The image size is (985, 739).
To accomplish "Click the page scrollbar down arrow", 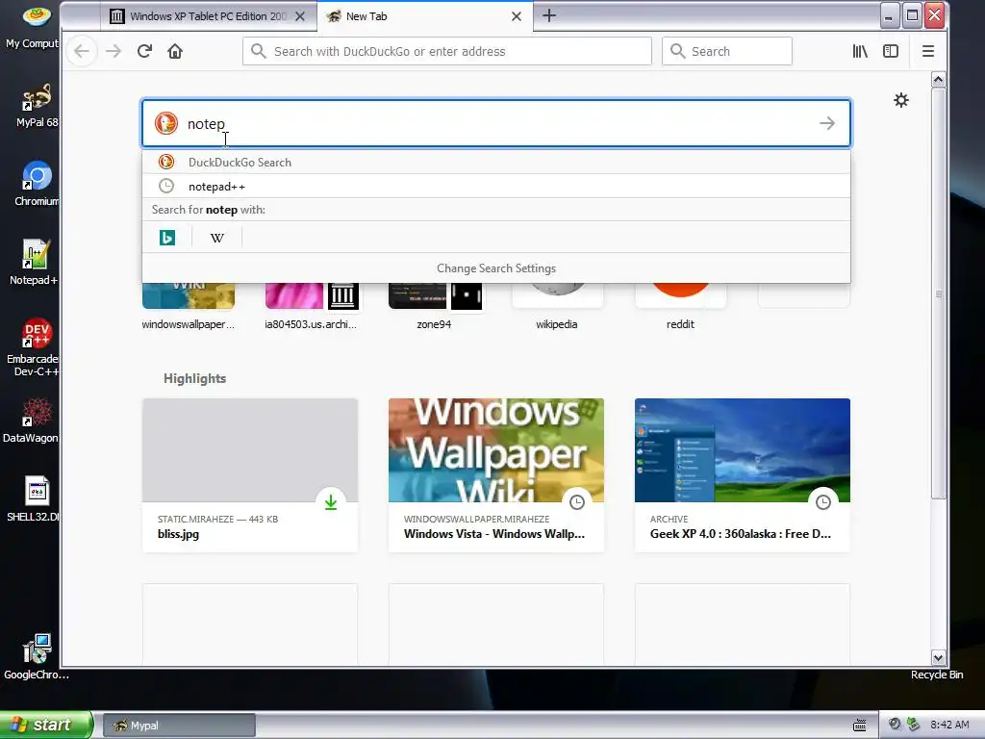I will (x=938, y=657).
